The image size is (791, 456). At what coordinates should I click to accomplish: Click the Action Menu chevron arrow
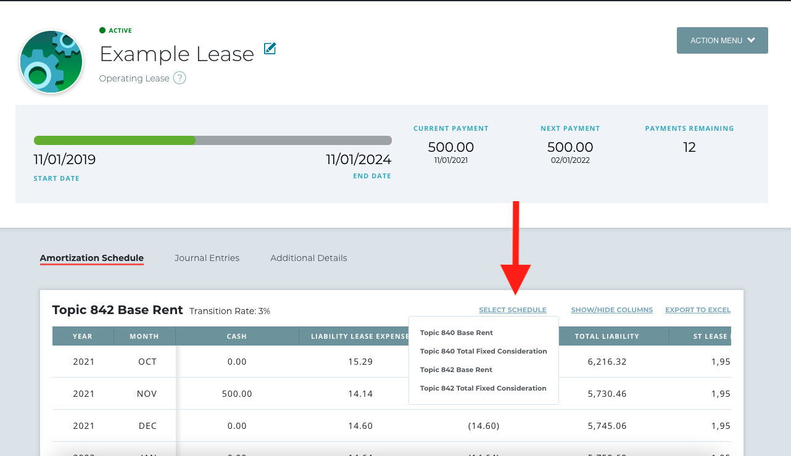[x=751, y=40]
